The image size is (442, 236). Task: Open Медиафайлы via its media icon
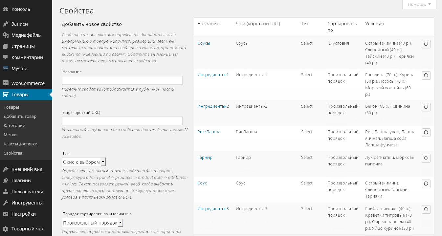pyautogui.click(x=5, y=35)
